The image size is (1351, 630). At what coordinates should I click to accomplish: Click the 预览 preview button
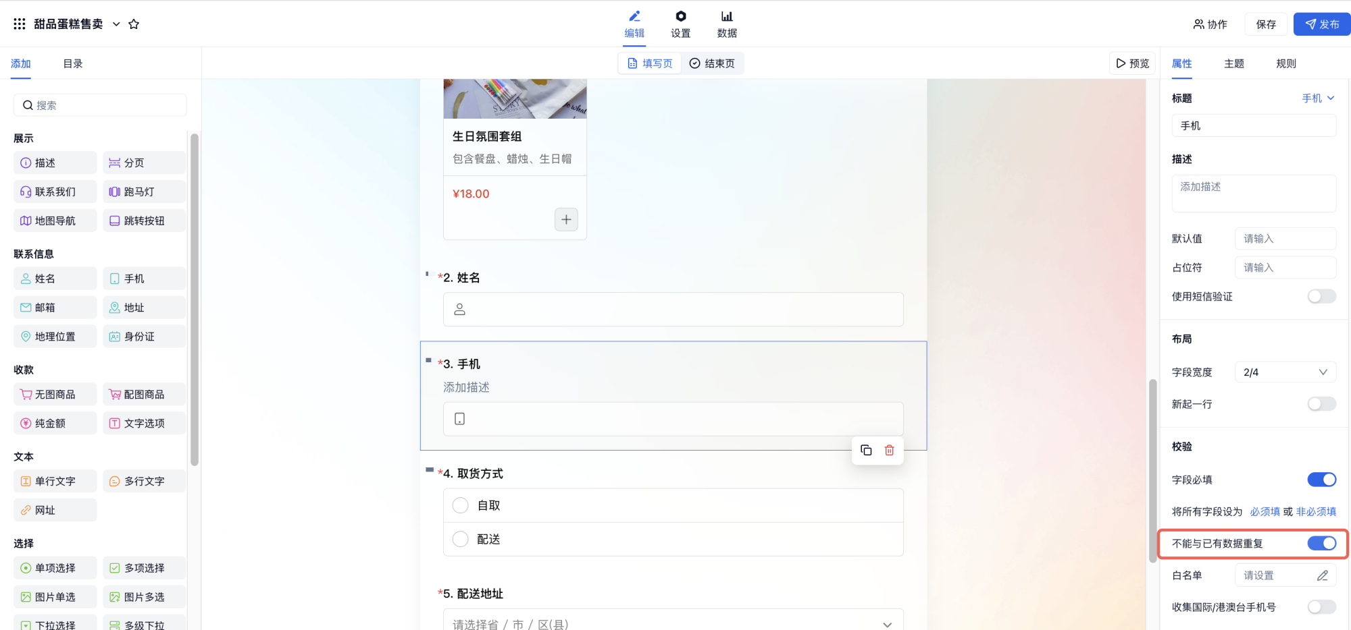click(1133, 63)
